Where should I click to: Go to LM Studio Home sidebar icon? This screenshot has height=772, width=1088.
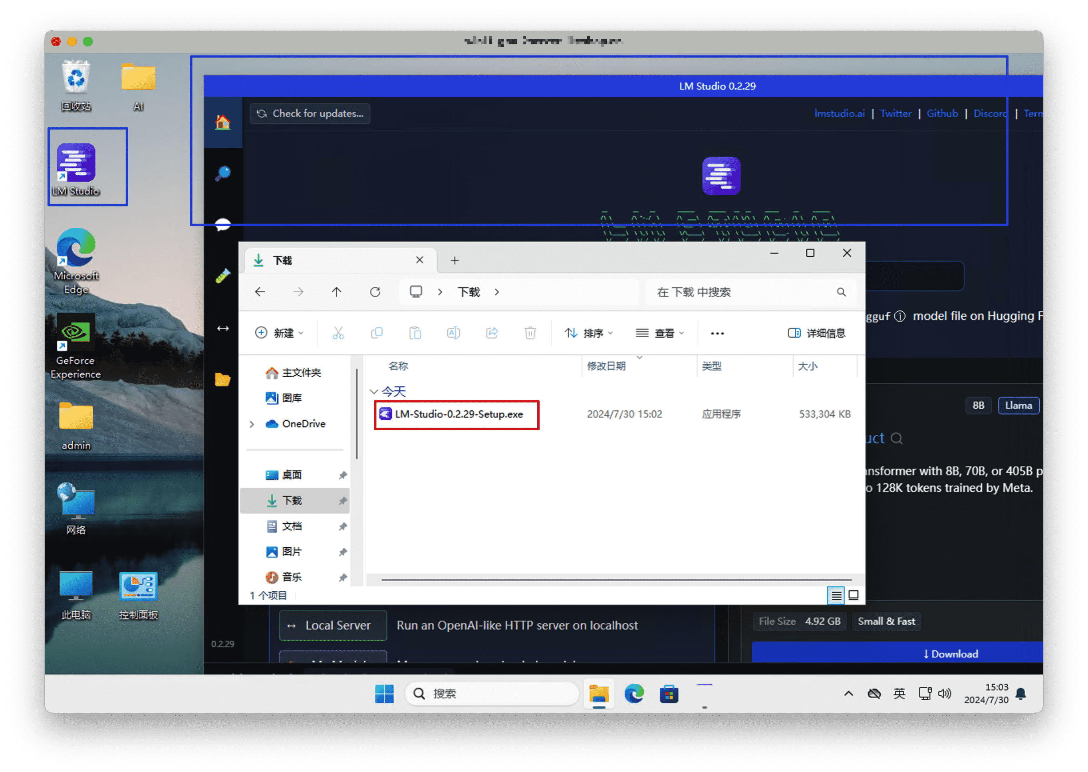[x=222, y=122]
